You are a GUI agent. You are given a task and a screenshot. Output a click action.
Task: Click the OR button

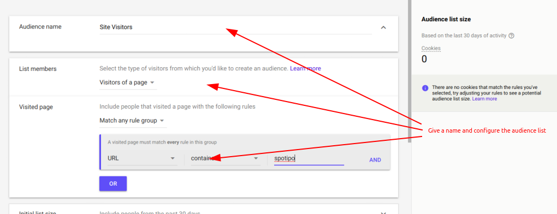[x=113, y=184]
